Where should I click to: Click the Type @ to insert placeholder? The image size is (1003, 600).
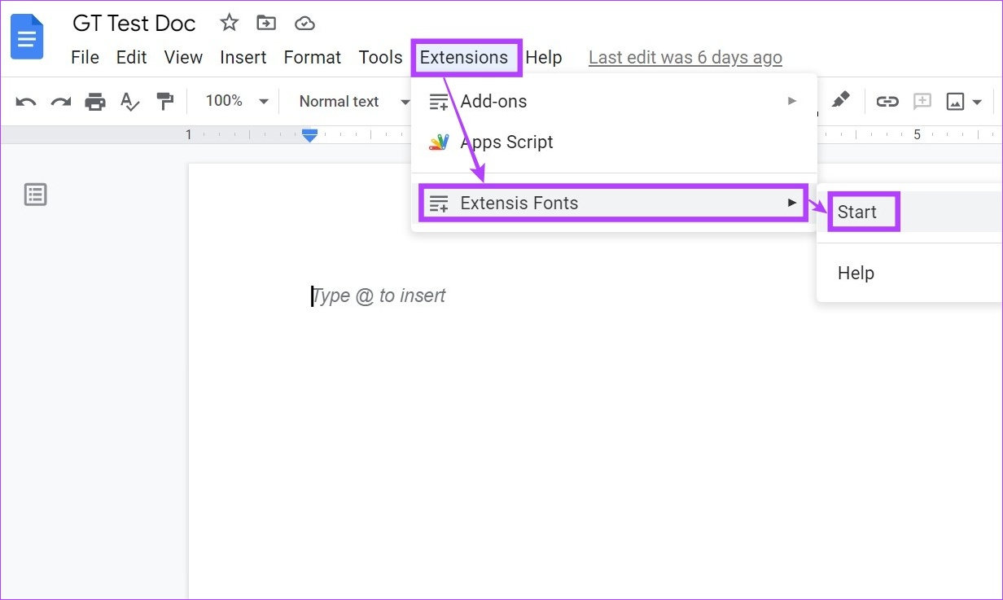(379, 296)
